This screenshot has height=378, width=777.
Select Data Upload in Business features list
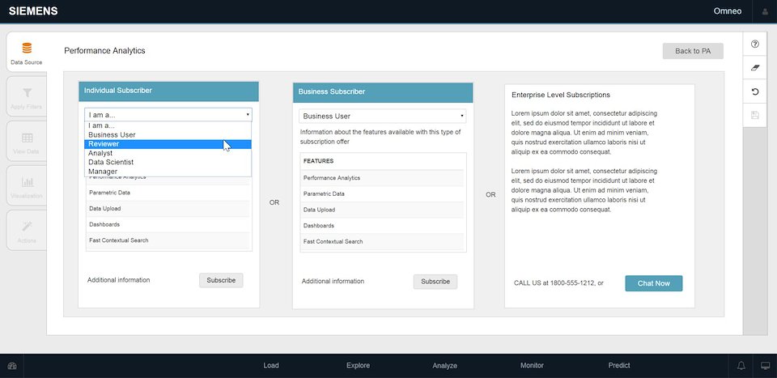[x=382, y=210]
